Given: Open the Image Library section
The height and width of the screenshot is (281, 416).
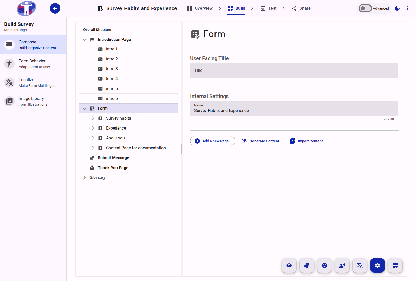Looking at the screenshot, I should click(33, 101).
